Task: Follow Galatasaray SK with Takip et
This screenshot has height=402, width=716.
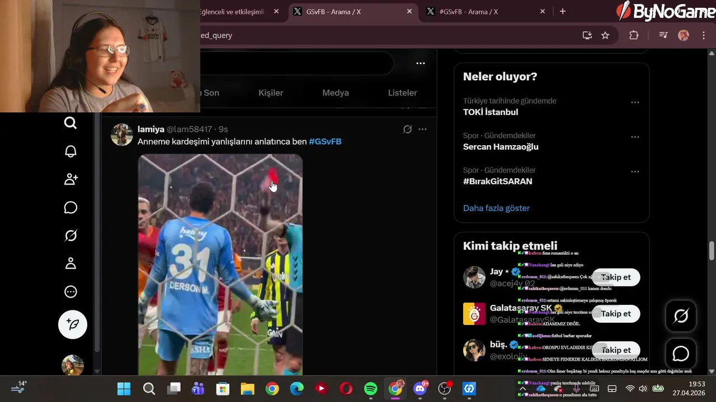Action: pyautogui.click(x=616, y=314)
